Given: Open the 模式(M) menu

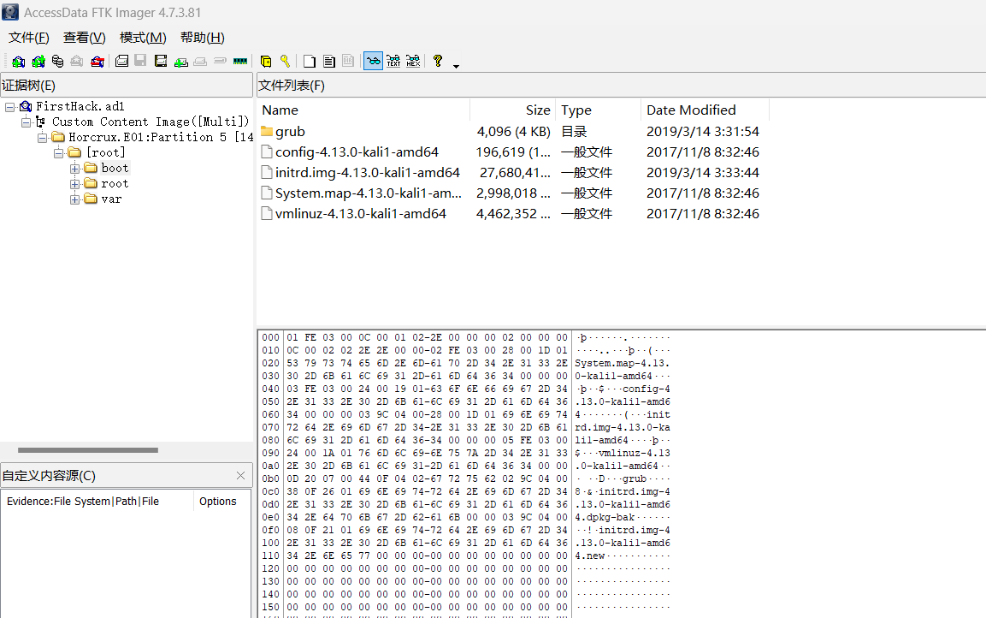Looking at the screenshot, I should (x=143, y=38).
